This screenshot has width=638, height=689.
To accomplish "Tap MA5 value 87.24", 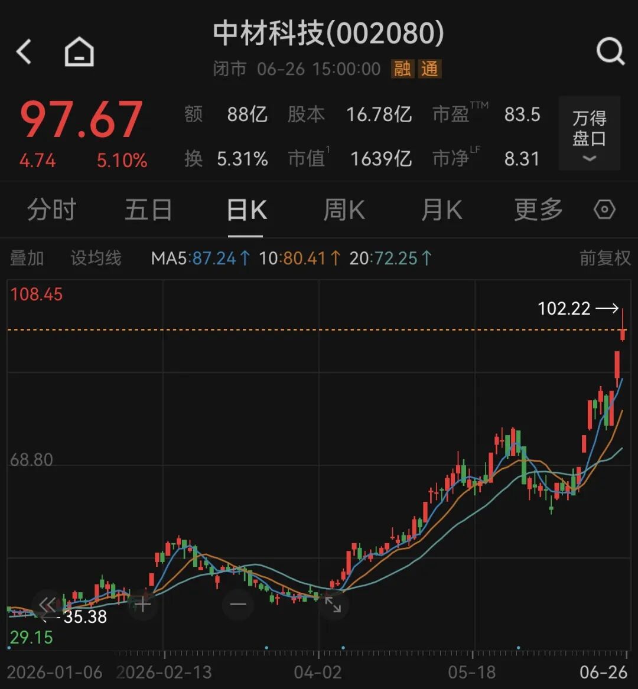I will click(x=214, y=259).
